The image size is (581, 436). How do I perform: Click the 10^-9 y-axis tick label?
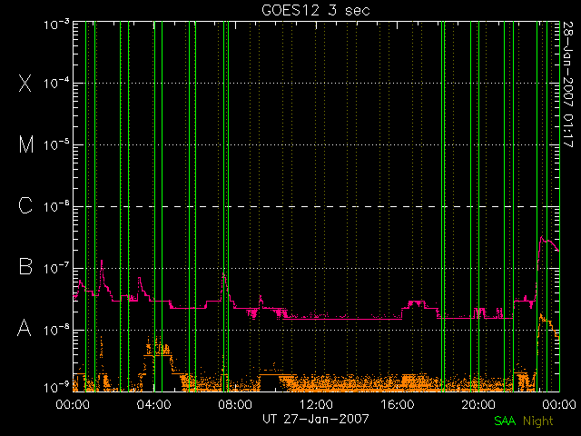[56, 388]
